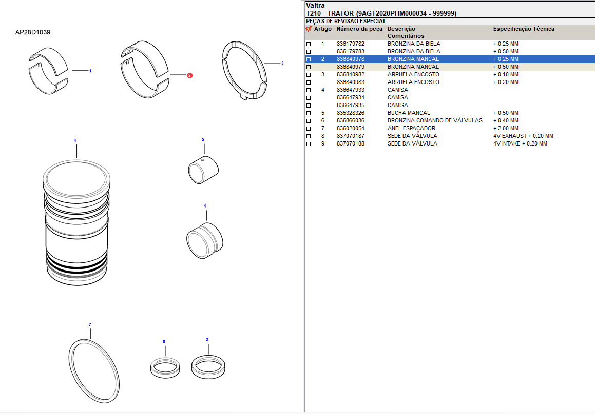Click the Número da peça column header
This screenshot has width=595, height=415.
click(x=359, y=29)
